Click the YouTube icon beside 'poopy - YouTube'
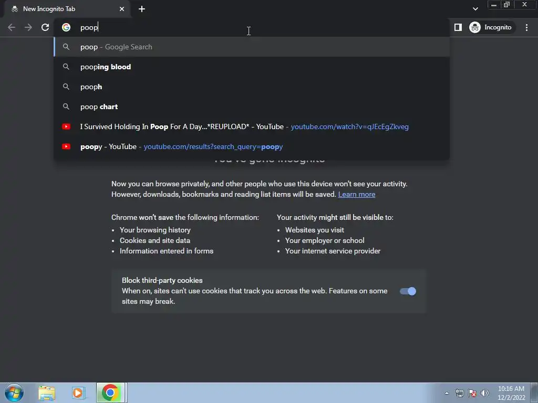The width and height of the screenshot is (538, 403). click(66, 146)
